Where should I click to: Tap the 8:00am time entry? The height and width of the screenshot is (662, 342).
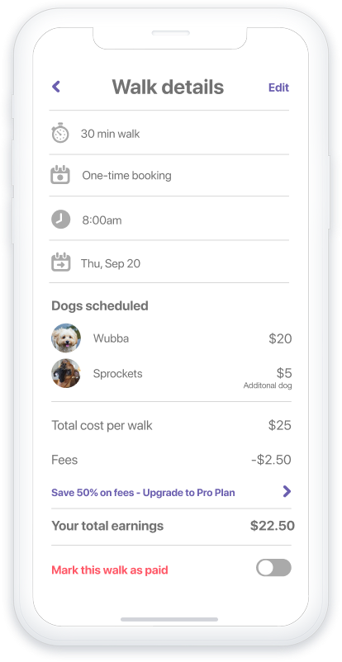pyautogui.click(x=102, y=220)
